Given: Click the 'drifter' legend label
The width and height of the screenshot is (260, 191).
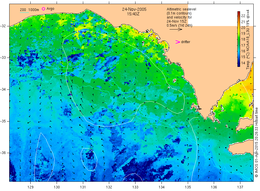Looking at the screenshot, I should [x=185, y=42].
